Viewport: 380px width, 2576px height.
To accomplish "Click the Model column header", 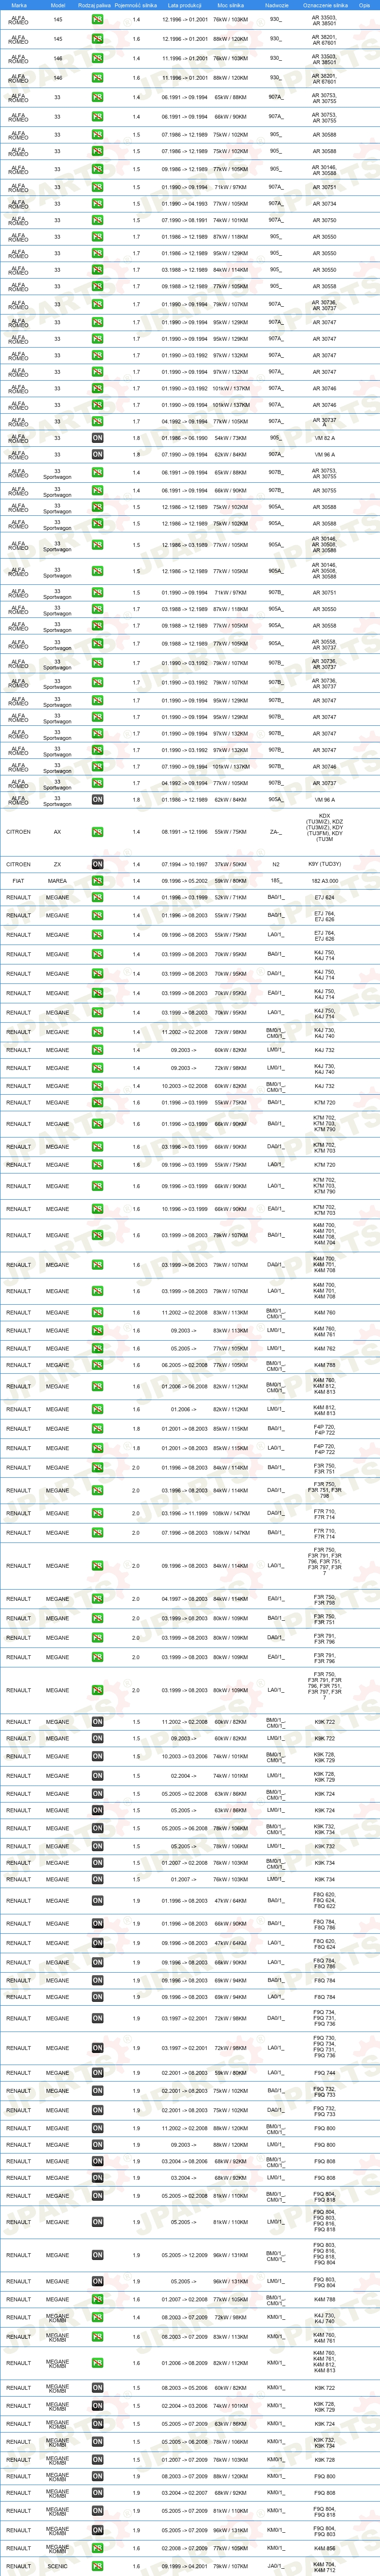I will (58, 5).
